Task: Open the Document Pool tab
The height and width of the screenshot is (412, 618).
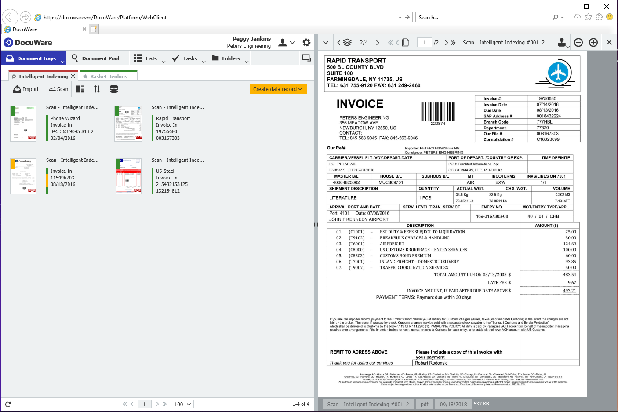Action: [95, 58]
